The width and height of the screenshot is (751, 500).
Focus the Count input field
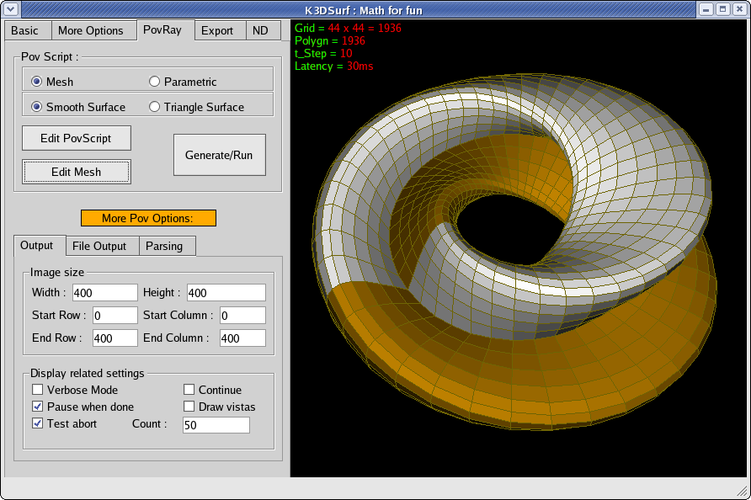coord(216,425)
